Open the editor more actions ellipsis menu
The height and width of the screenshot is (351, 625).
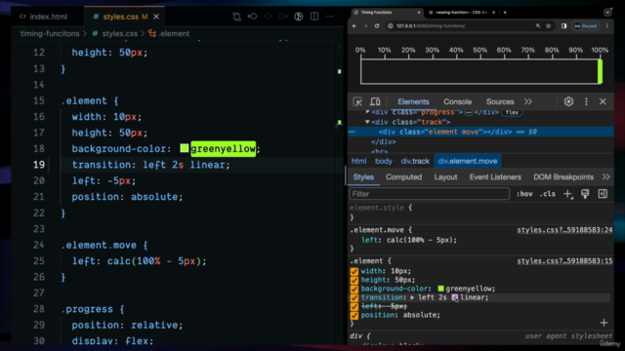click(x=330, y=17)
